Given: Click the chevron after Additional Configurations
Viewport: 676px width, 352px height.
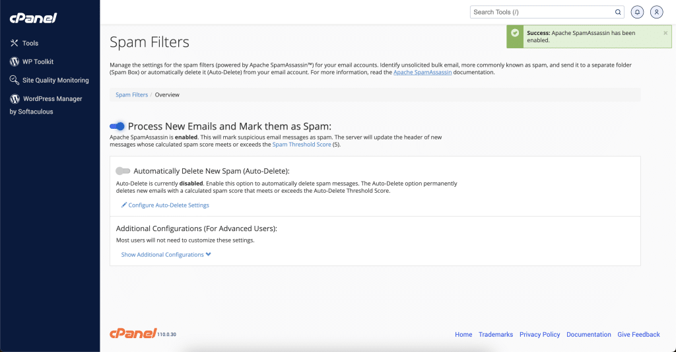Looking at the screenshot, I should pyautogui.click(x=209, y=254).
